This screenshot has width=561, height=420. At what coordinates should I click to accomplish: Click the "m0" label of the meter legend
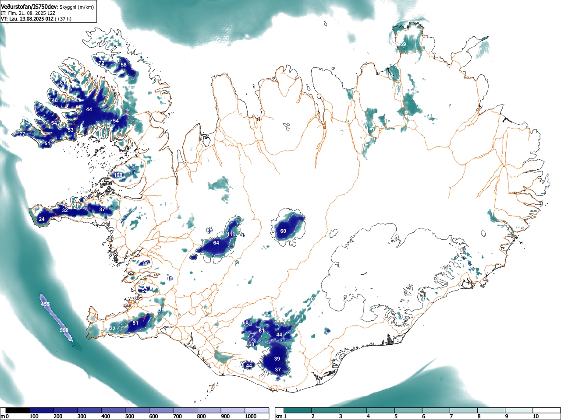[x=5, y=416]
